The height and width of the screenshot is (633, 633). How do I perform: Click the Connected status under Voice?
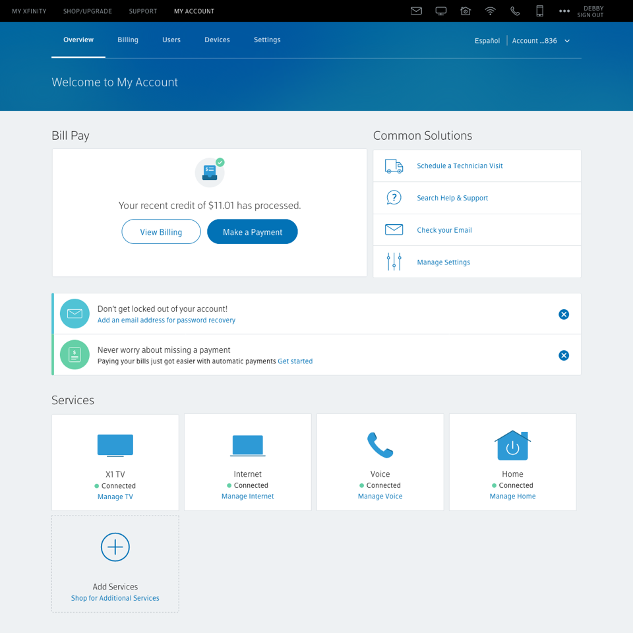click(380, 485)
